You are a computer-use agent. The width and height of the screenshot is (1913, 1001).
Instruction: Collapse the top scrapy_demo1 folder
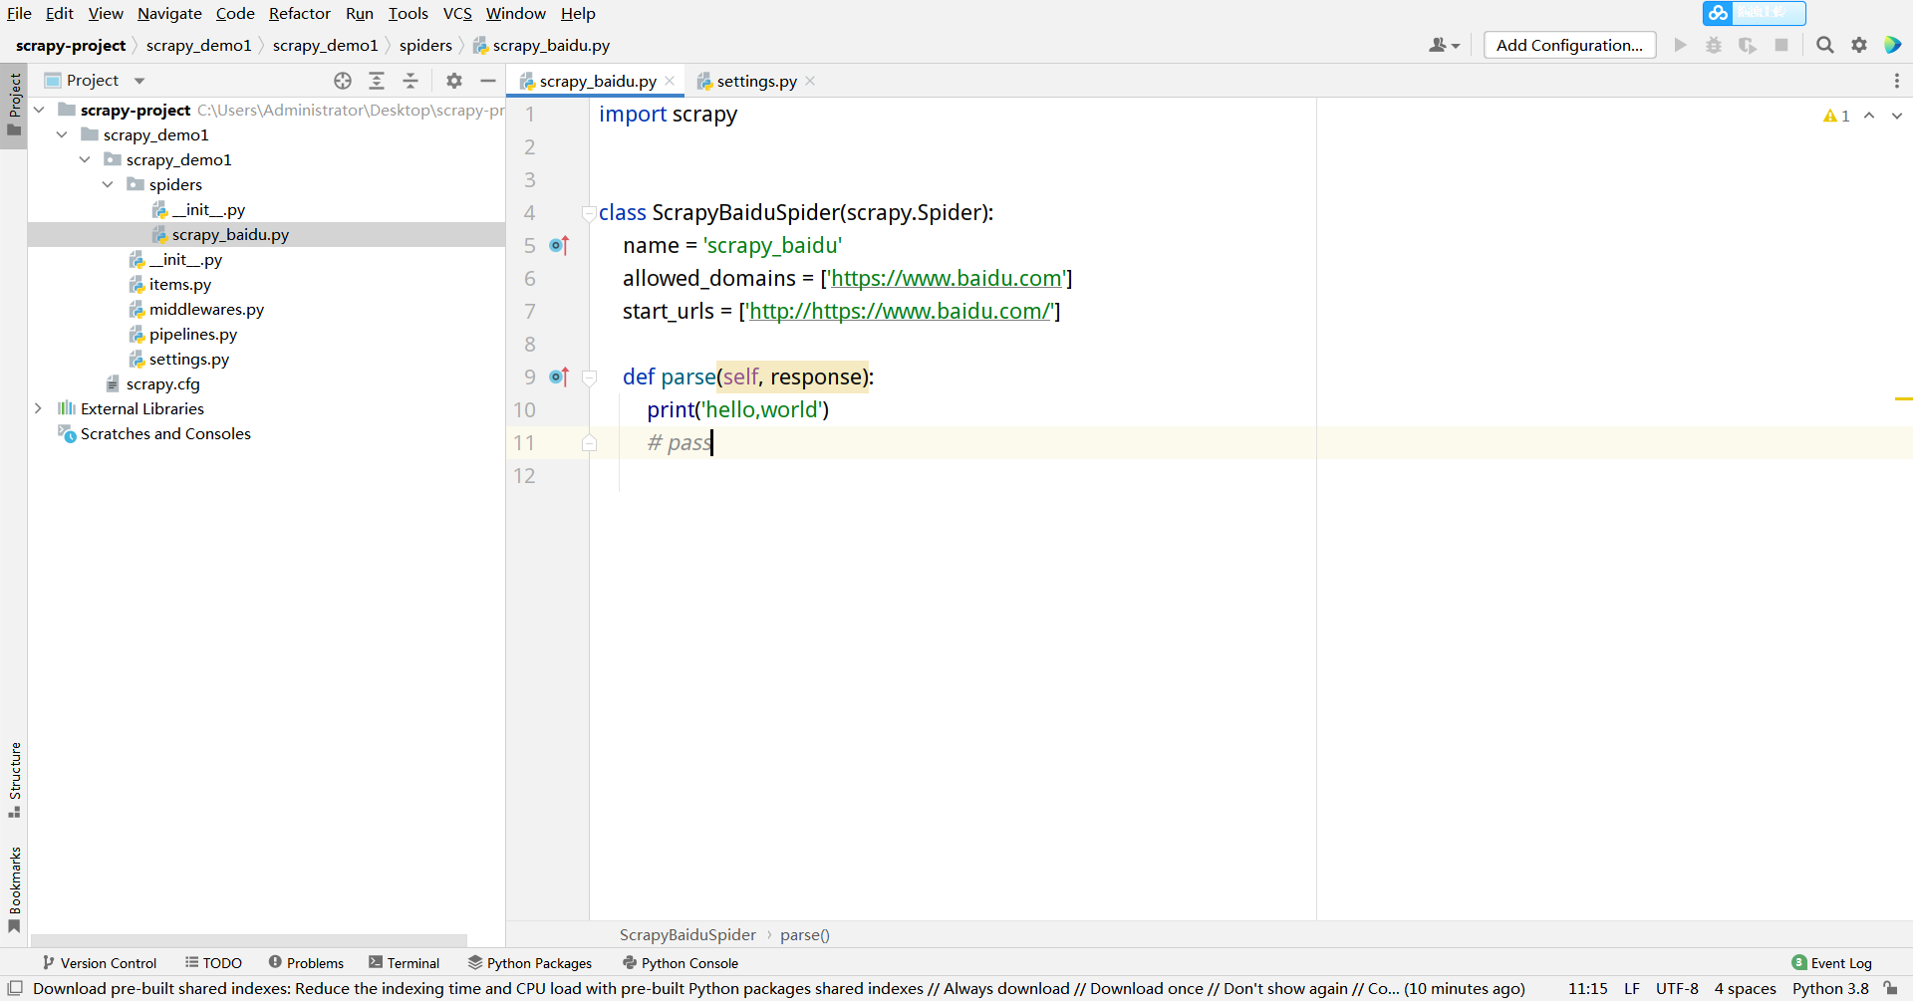62,134
